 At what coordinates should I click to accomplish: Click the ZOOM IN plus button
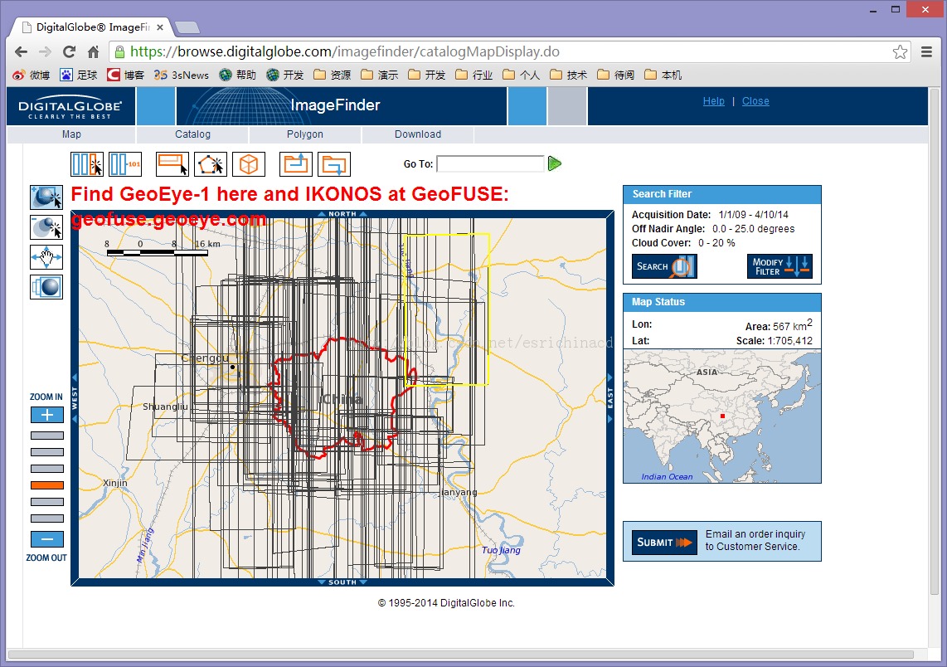click(x=47, y=415)
